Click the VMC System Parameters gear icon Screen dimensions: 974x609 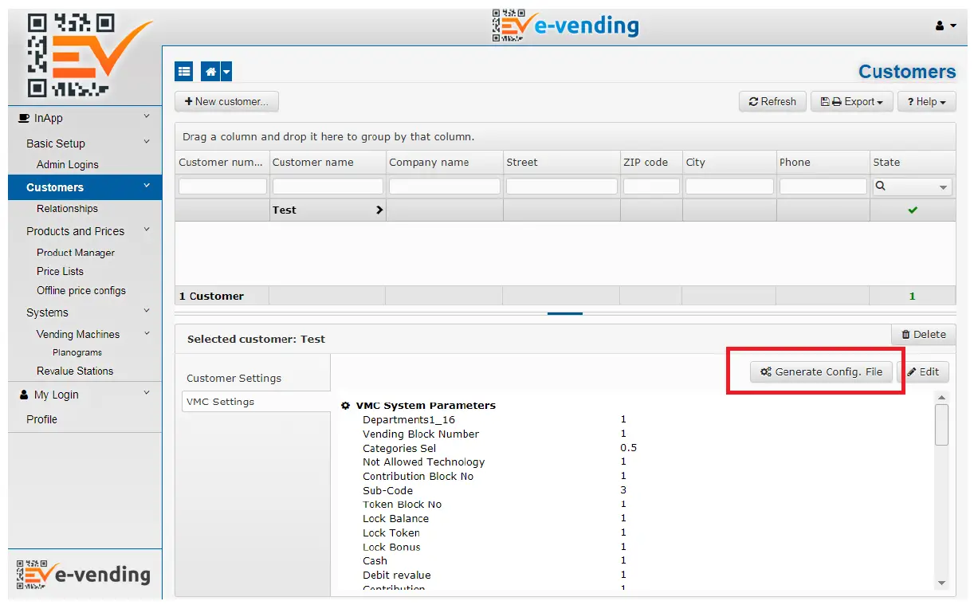(346, 406)
